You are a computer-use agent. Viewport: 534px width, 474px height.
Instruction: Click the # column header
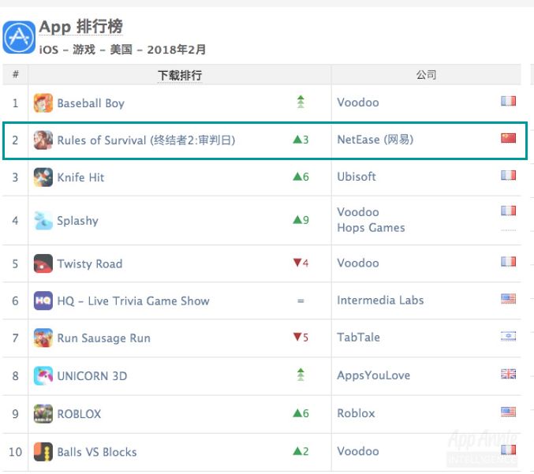point(15,74)
